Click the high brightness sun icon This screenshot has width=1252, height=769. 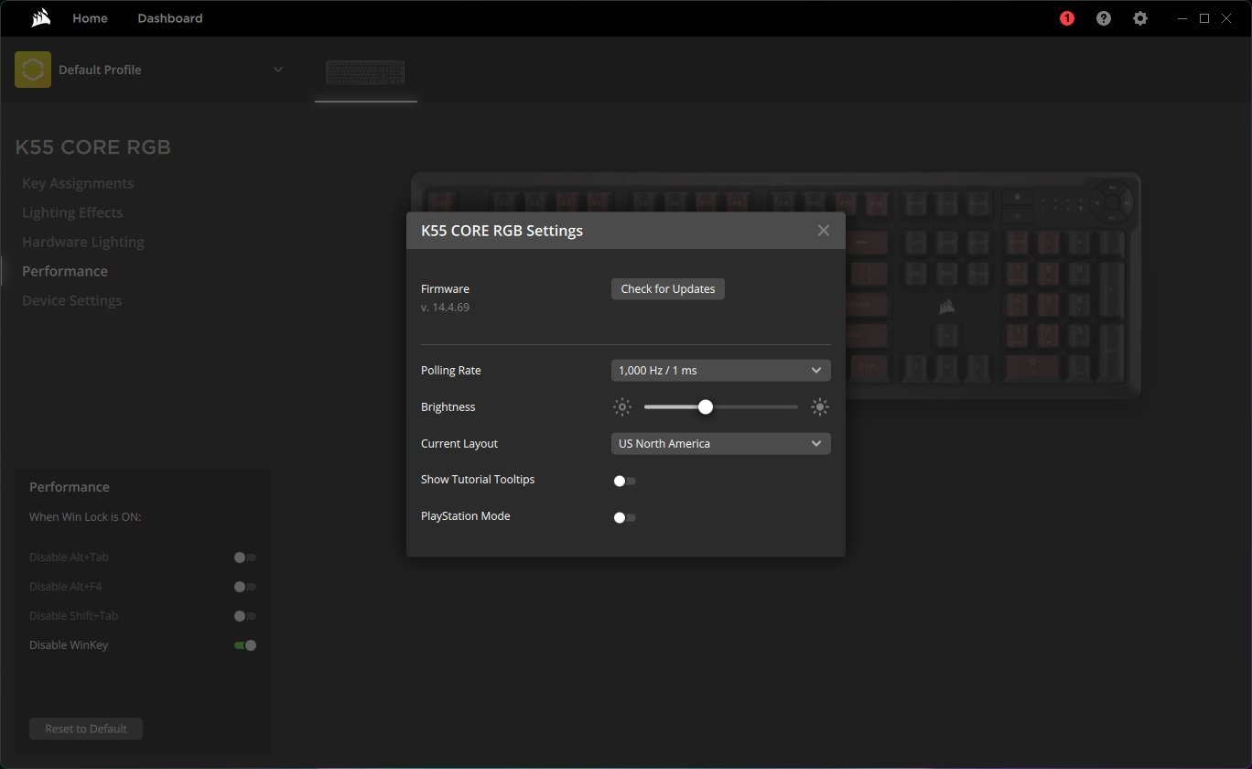(820, 407)
